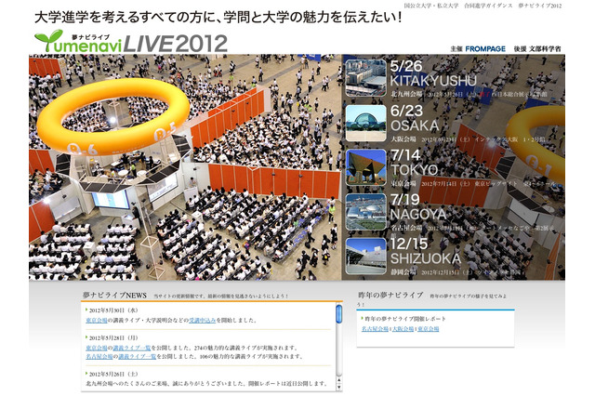Open last year's 東京会場 report link
The height and width of the screenshot is (396, 595).
pos(429,329)
